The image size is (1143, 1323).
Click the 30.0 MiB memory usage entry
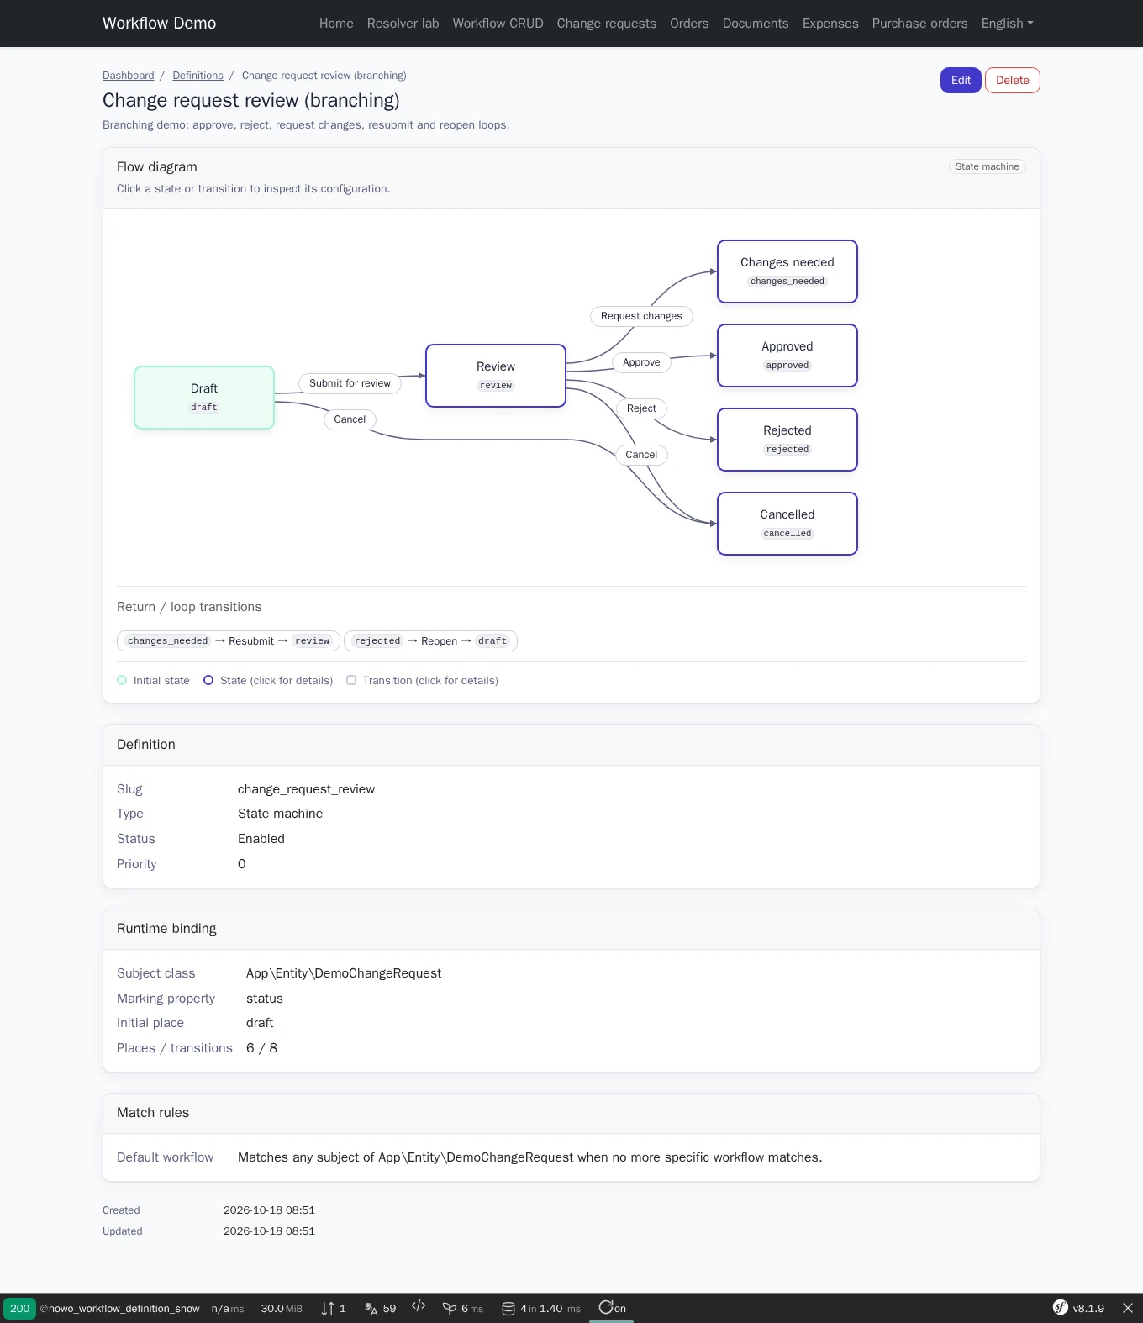(x=282, y=1309)
